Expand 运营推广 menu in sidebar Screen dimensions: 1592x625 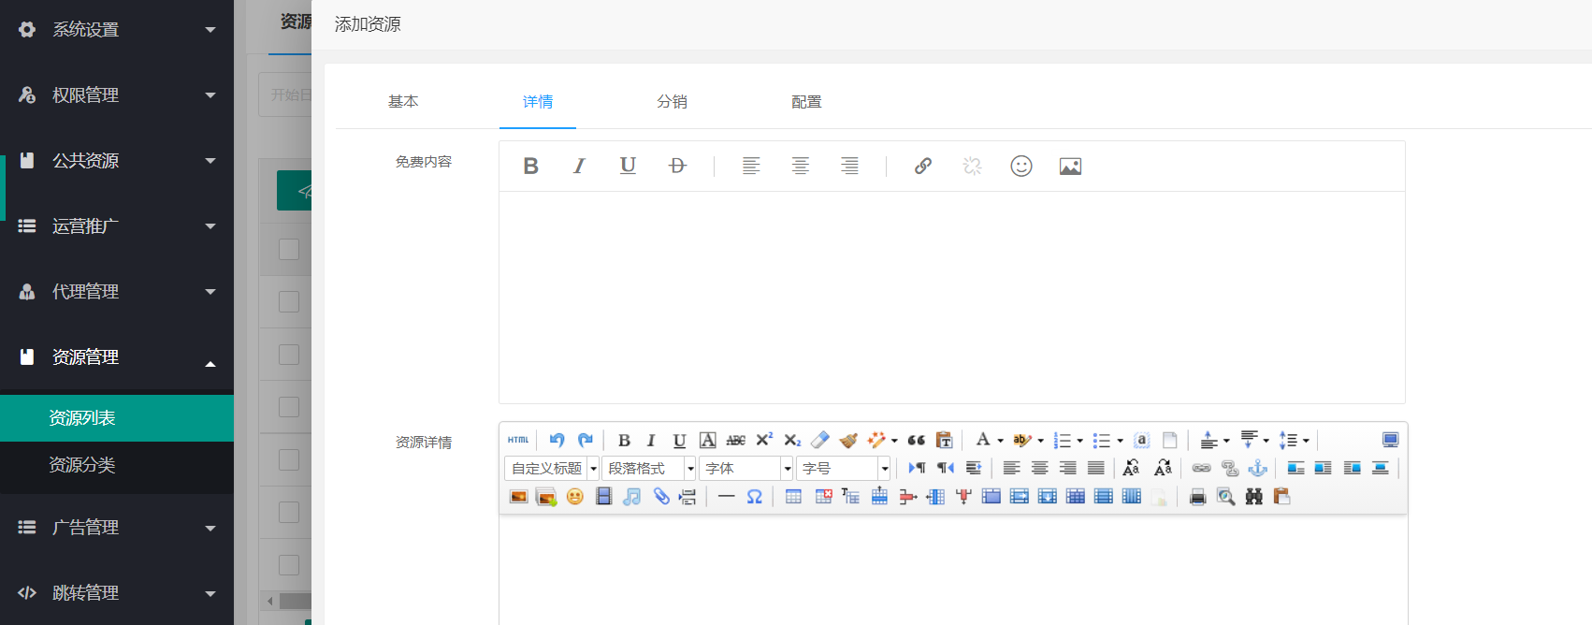[x=117, y=225]
